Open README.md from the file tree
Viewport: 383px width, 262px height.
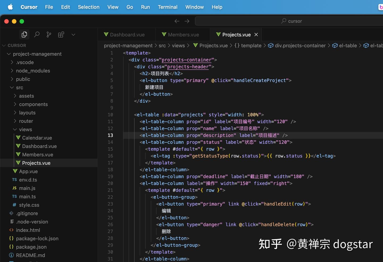[x=31, y=255]
